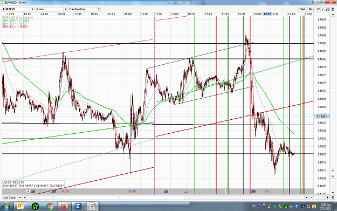Open the Candlestick chart type dropdown
This screenshot has width=337, height=211.
99,9
